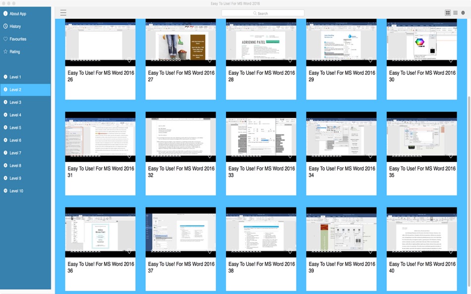Select Level 3 in sidebar
471x294 pixels.
click(25, 102)
